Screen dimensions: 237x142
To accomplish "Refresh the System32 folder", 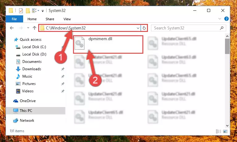I will pos(144,28).
